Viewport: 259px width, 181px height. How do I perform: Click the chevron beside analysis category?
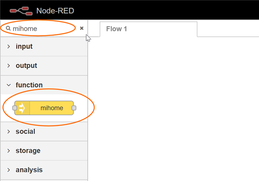pyautogui.click(x=9, y=170)
